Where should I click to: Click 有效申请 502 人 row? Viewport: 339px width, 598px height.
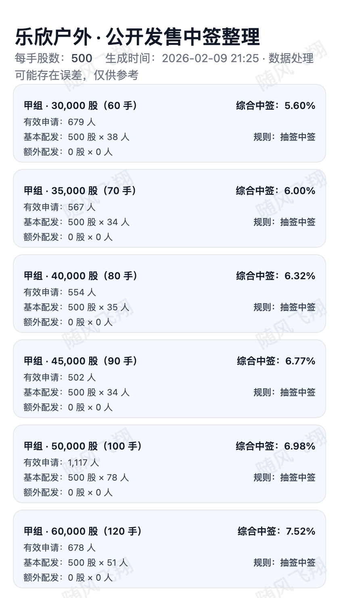59,377
